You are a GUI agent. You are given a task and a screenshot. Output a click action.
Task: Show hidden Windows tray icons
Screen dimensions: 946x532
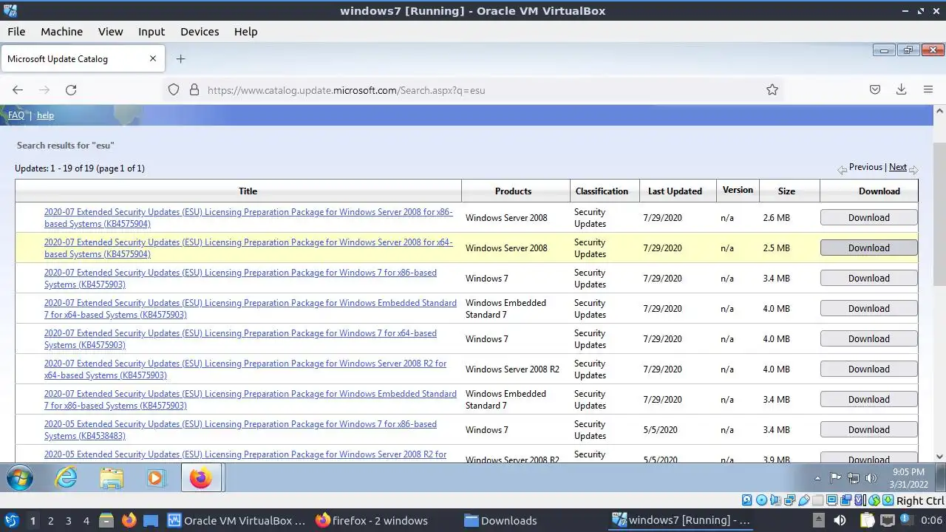(817, 478)
